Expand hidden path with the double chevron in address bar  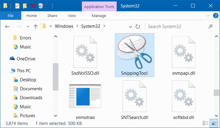[x=51, y=26]
